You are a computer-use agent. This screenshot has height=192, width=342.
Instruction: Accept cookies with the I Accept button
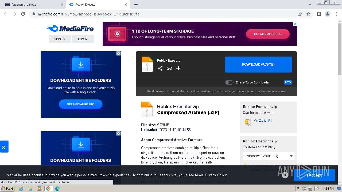(314, 175)
